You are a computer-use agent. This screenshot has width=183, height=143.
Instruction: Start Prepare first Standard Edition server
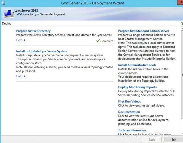144,31
